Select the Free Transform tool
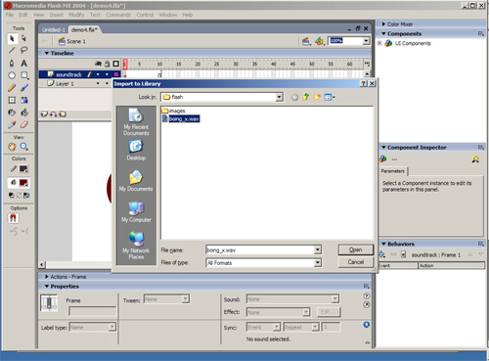Image resolution: width=489 pixels, height=361 pixels. (x=12, y=100)
